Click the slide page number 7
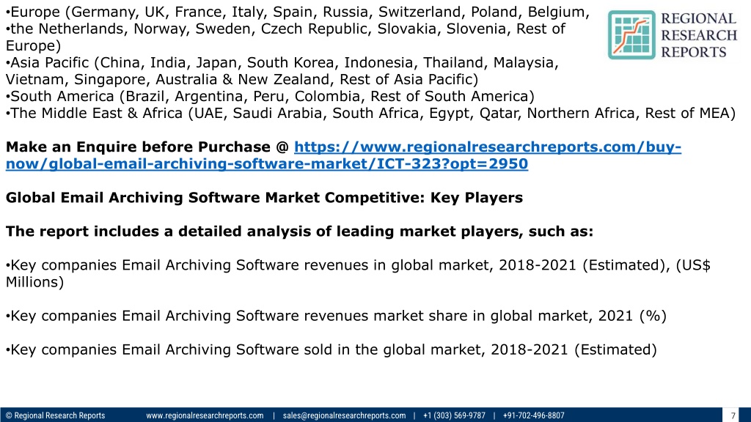The height and width of the screenshot is (422, 751). [x=733, y=415]
